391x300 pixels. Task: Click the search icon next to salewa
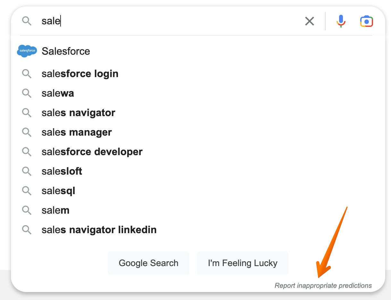27,93
